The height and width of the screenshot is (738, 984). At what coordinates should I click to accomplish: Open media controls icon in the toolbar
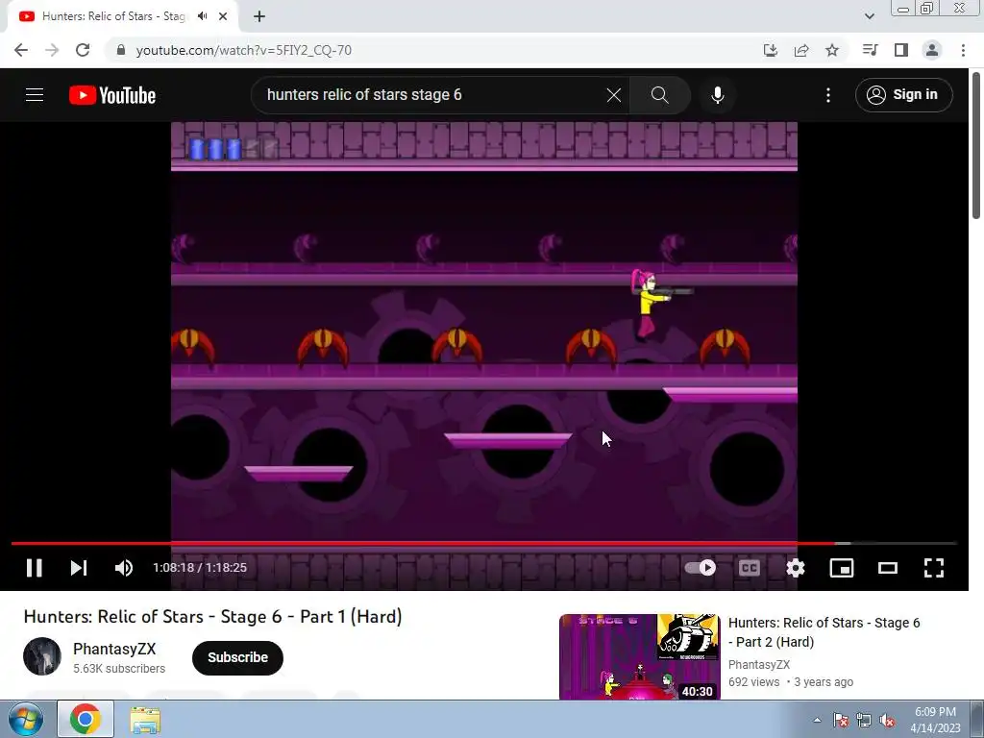pyautogui.click(x=870, y=50)
